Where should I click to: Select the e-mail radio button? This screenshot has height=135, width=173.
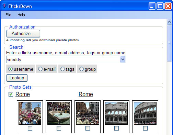pos(40,69)
